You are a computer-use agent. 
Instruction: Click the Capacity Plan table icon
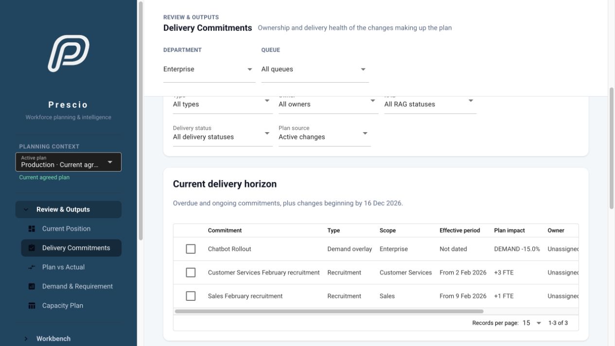[32, 306]
